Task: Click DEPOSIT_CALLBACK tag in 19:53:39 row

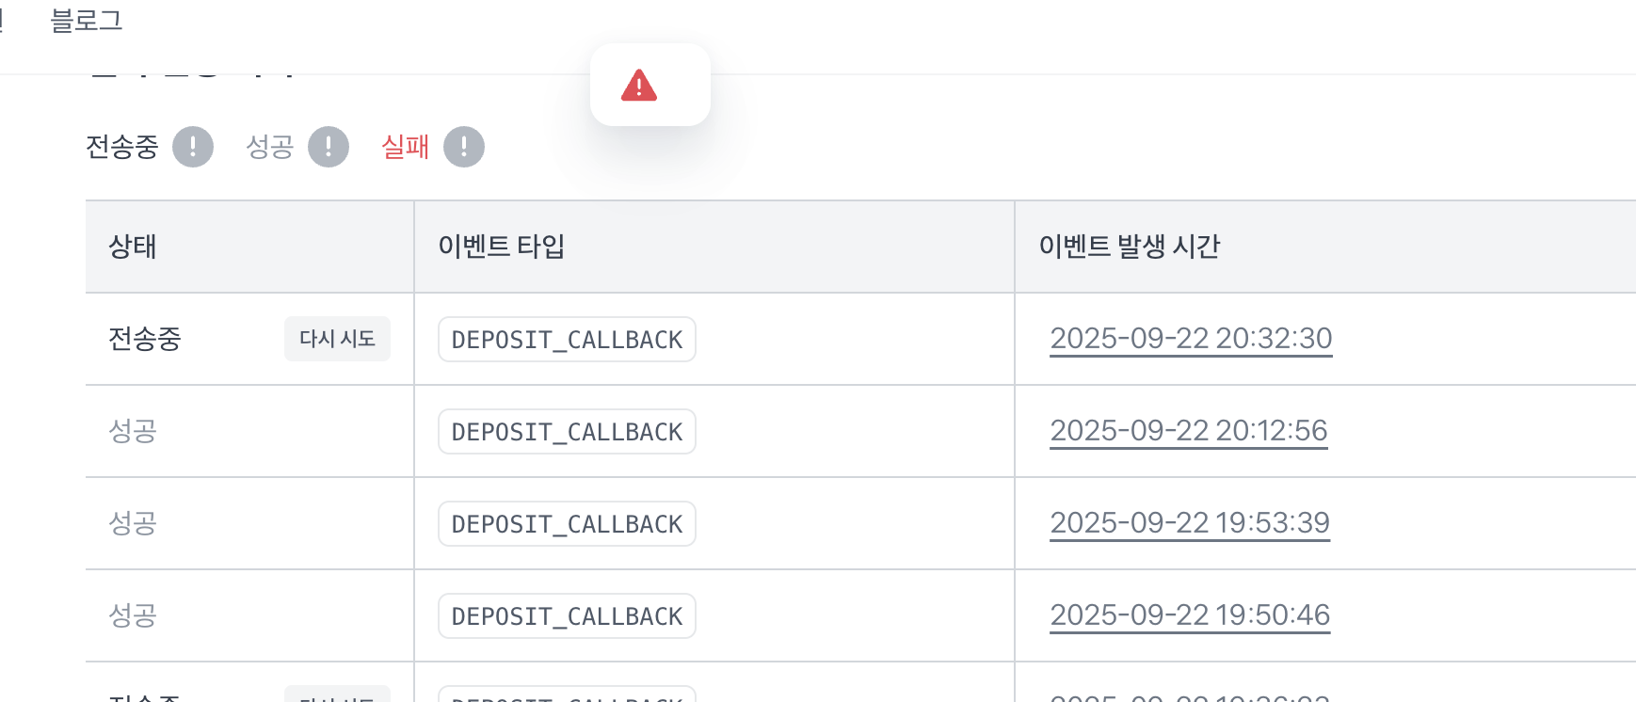Action: pyautogui.click(x=567, y=523)
